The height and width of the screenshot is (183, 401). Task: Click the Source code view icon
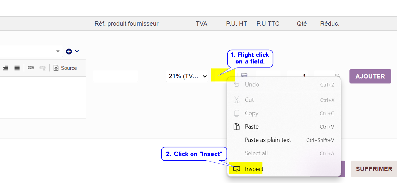56,68
